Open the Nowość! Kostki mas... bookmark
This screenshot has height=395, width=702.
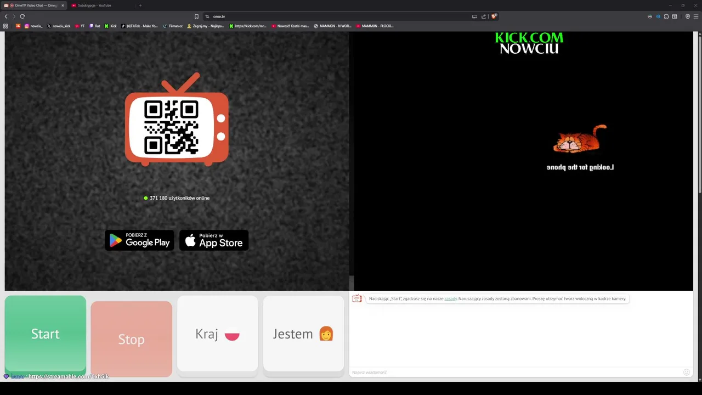click(x=290, y=26)
